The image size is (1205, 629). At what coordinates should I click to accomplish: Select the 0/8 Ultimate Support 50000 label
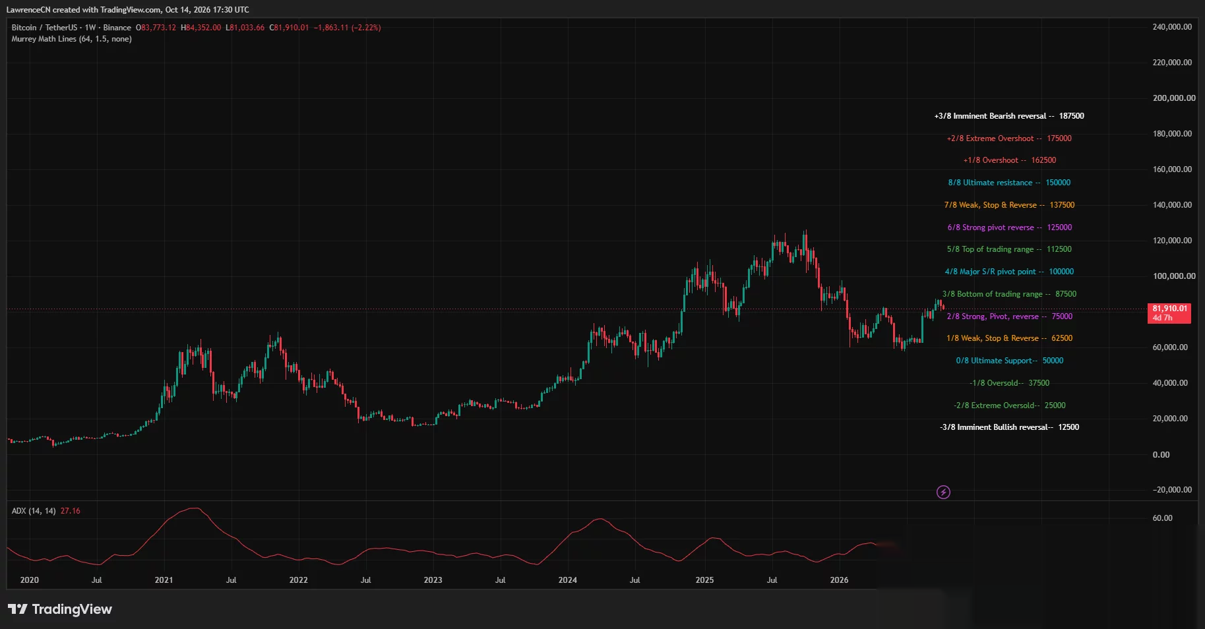(x=1010, y=361)
